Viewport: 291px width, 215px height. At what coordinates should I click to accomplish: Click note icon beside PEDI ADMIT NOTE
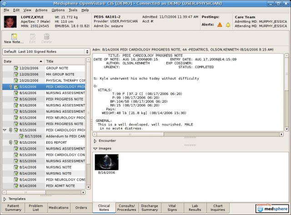pyautogui.click(x=16, y=186)
